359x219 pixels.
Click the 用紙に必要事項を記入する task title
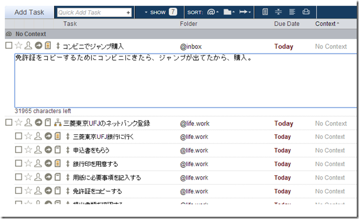pos(106,178)
